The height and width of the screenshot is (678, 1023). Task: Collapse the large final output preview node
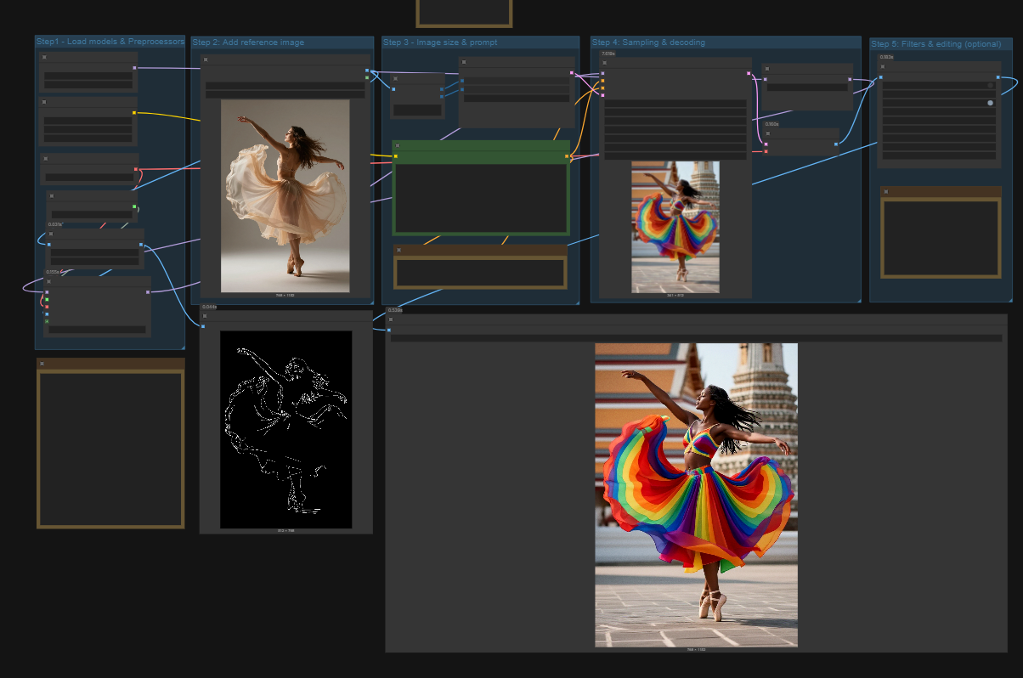click(x=391, y=320)
